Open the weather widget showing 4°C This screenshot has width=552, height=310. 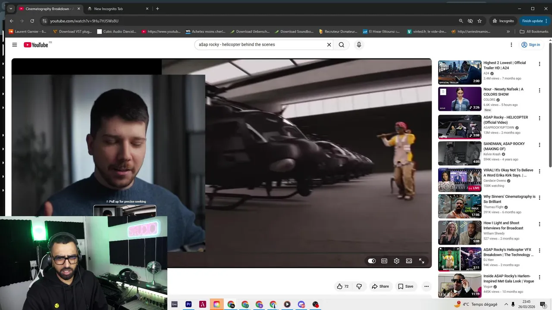(x=475, y=304)
